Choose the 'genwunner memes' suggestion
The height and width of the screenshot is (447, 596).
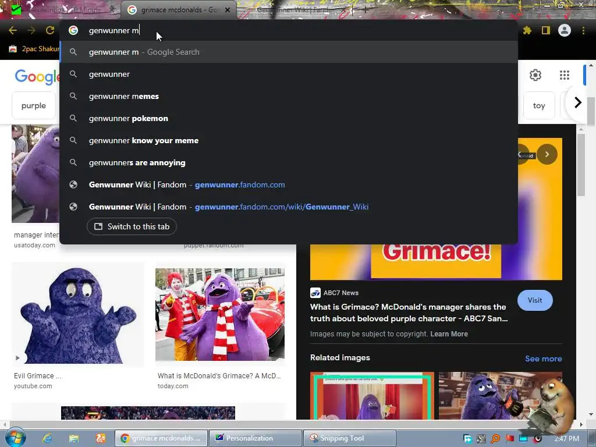pyautogui.click(x=289, y=96)
